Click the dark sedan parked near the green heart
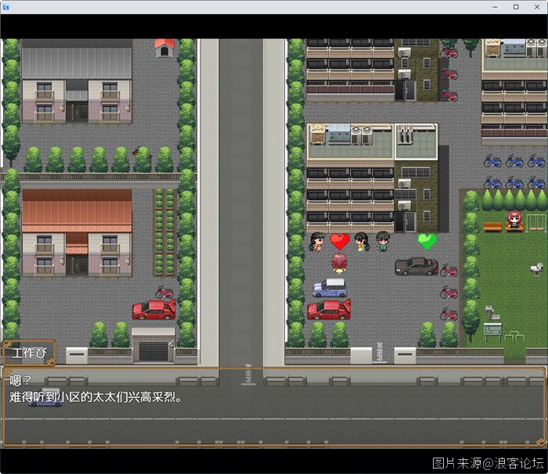548x474 pixels. click(x=416, y=266)
